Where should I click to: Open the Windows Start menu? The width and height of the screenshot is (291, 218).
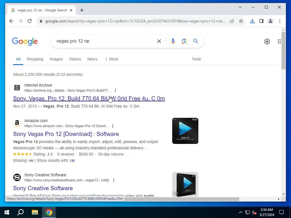(7, 212)
